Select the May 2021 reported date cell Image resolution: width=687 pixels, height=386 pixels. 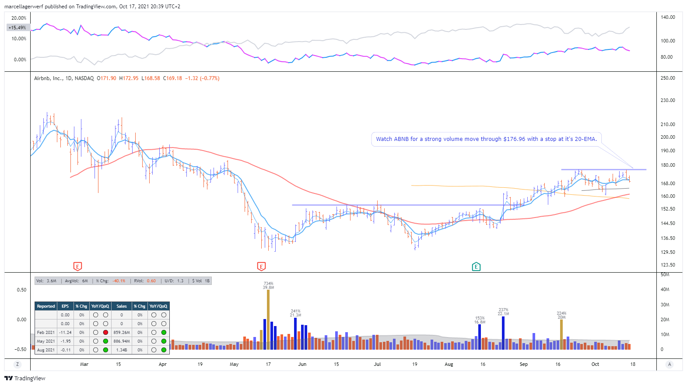(46, 341)
